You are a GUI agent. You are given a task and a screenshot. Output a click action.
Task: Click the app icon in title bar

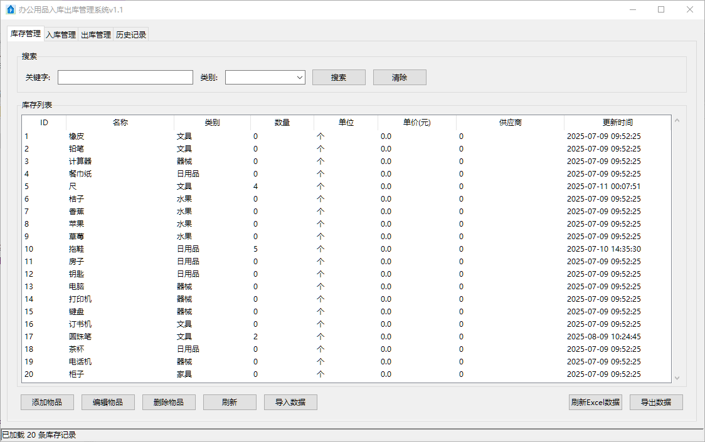click(10, 9)
